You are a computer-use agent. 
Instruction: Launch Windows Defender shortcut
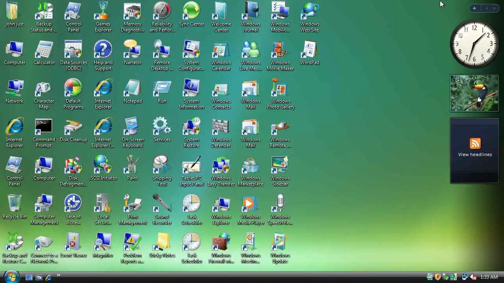point(221,133)
